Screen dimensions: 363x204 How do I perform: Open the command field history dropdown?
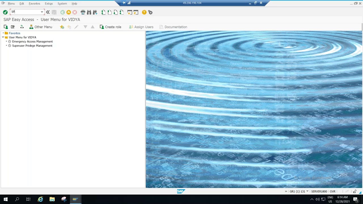(x=42, y=12)
